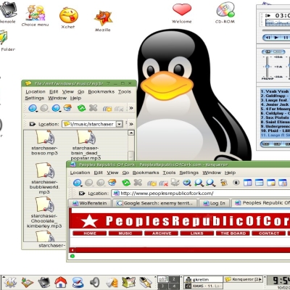Click Back in the Peoples Republic browser toolbar
The width and height of the screenshot is (290, 290).
(78, 183)
